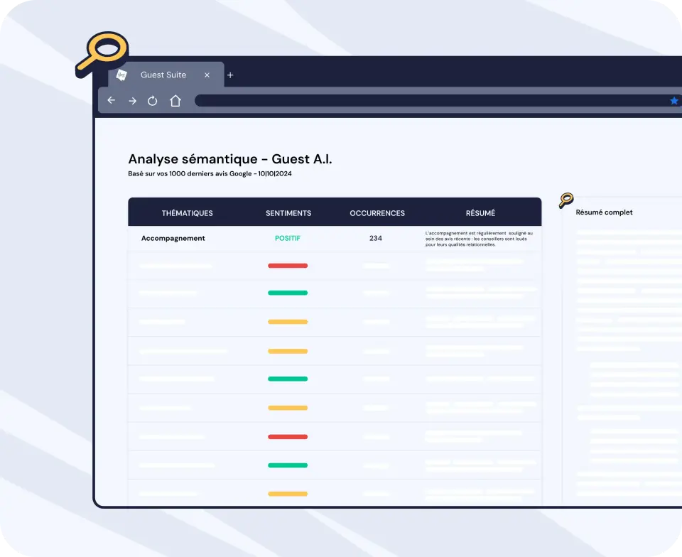
Task: Sort by THÉMATIQUES column header
Action: coord(187,213)
